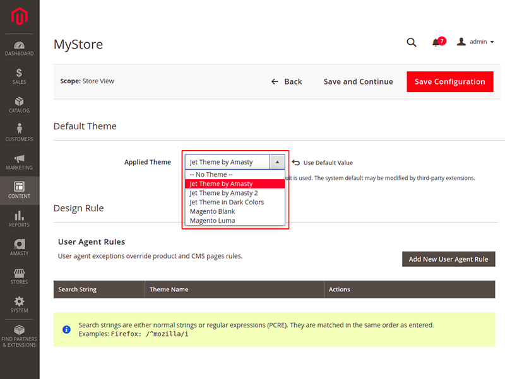Click Use Default Value link
The image size is (505, 379).
pyautogui.click(x=328, y=163)
